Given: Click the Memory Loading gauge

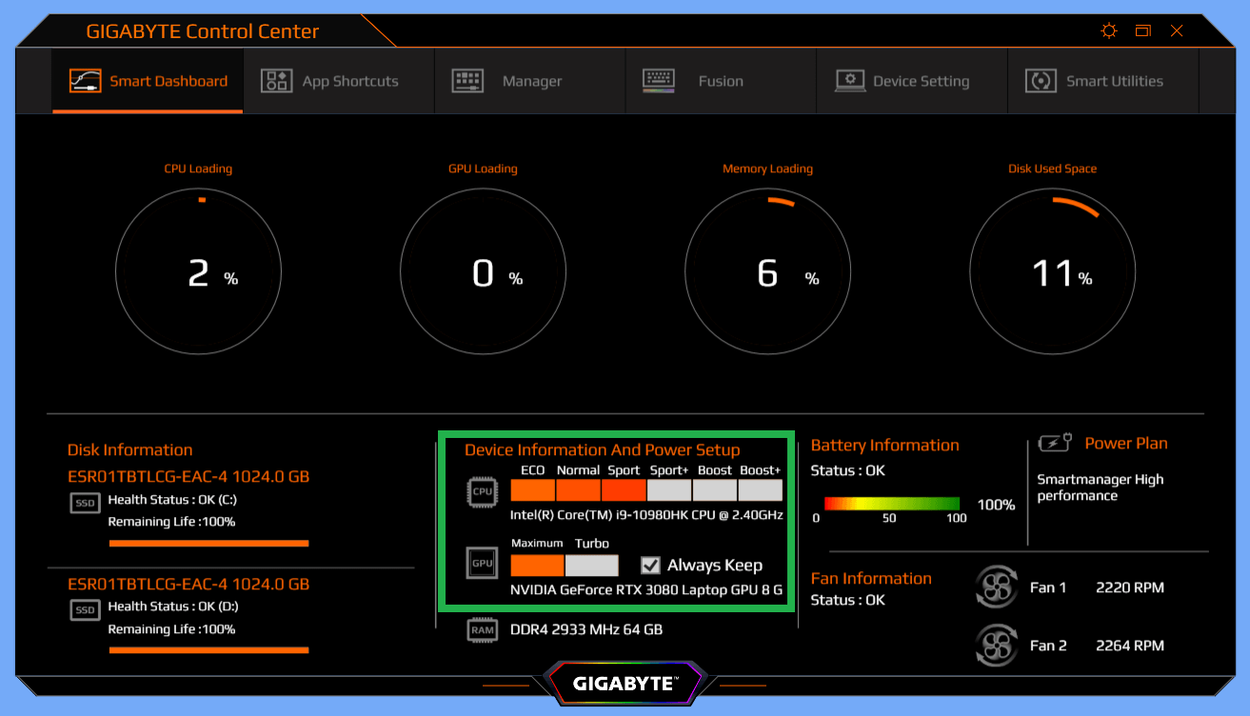Looking at the screenshot, I should point(767,271).
